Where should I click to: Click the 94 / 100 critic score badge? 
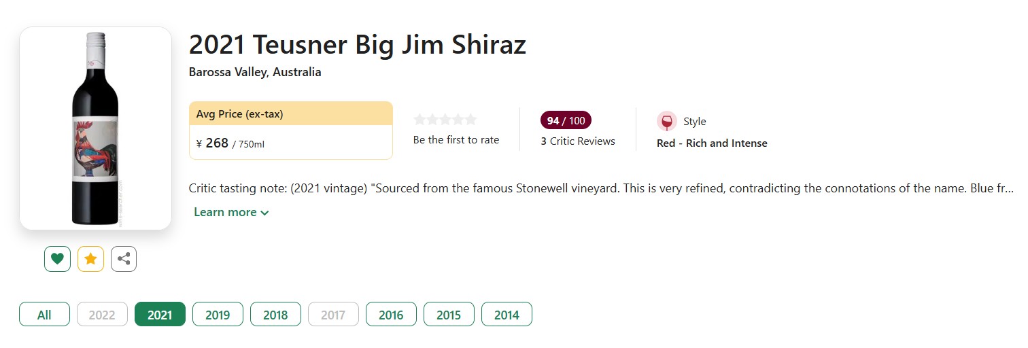click(566, 121)
